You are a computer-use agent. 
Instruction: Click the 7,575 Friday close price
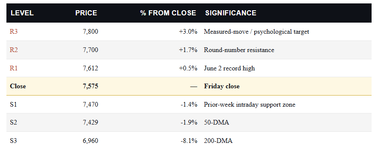pyautogui.click(x=90, y=86)
